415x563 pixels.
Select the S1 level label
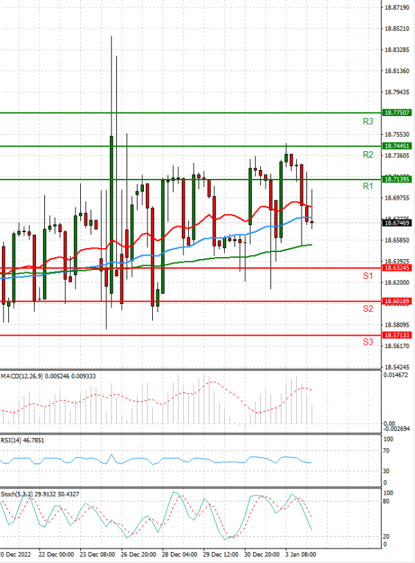pyautogui.click(x=368, y=276)
